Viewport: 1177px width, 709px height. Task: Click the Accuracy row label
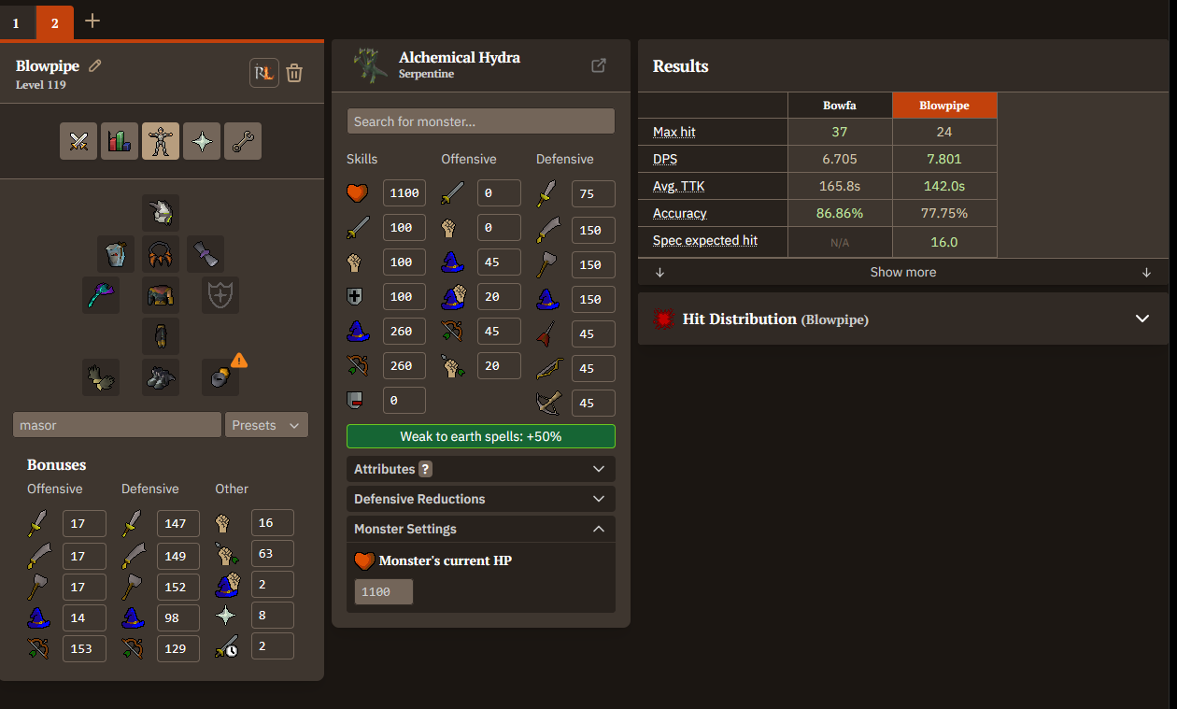point(680,213)
